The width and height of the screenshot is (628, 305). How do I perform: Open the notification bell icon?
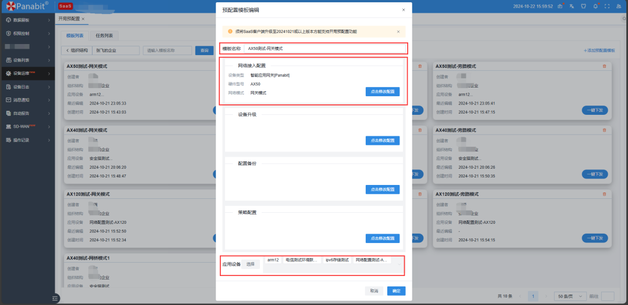point(595,6)
